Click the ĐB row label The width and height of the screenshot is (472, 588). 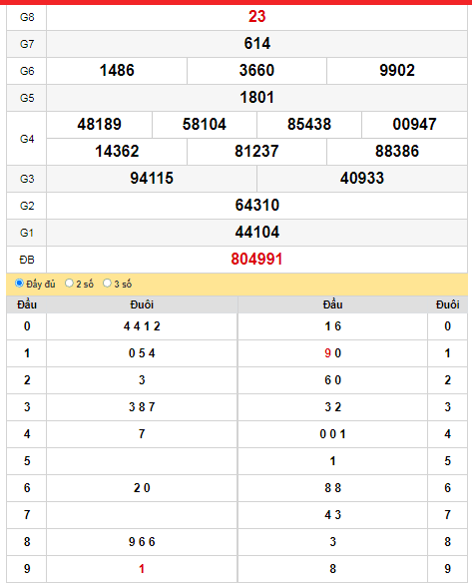pos(27,260)
